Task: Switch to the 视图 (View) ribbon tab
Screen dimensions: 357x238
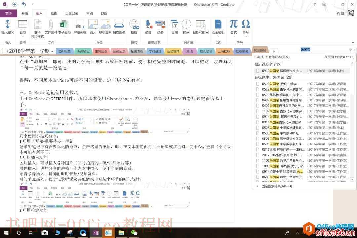Action: point(104,13)
